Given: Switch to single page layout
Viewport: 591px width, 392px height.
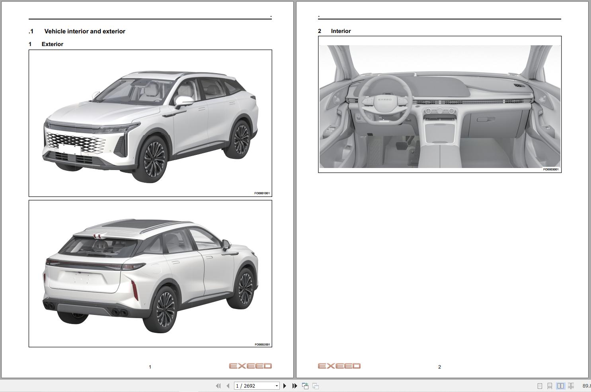Looking at the screenshot, I should coord(540,386).
